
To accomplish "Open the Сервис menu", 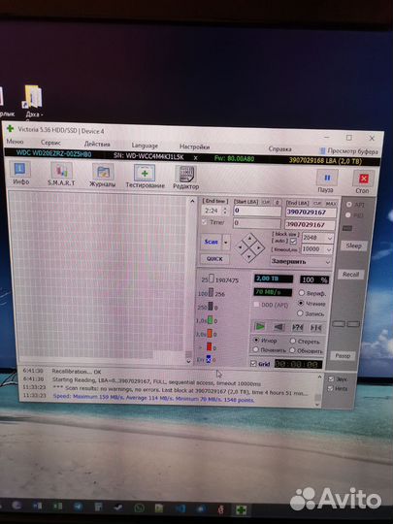I will click(x=50, y=143).
